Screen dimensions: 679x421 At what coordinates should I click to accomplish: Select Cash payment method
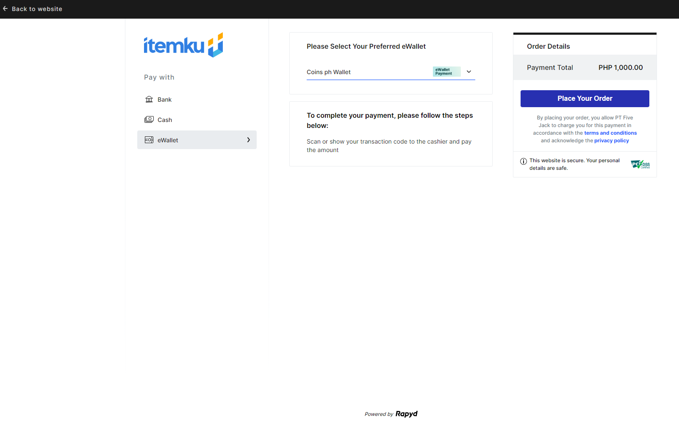197,120
